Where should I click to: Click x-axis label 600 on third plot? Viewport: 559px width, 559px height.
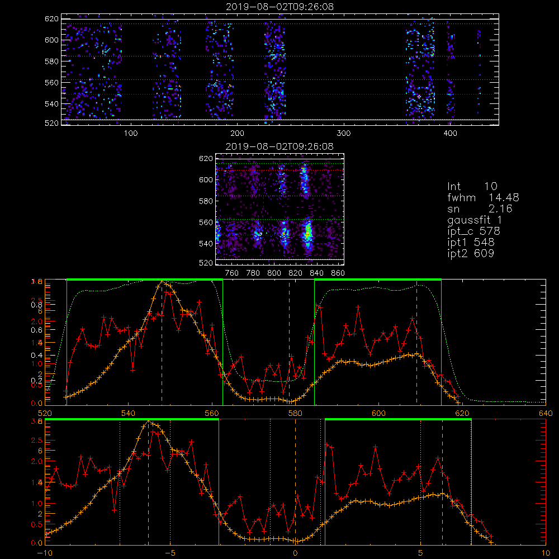378,414
